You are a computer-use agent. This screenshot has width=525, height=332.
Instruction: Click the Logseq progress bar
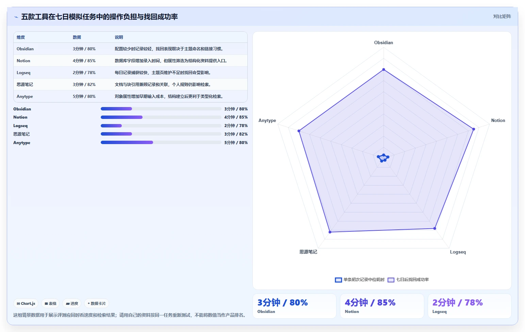[161, 126]
